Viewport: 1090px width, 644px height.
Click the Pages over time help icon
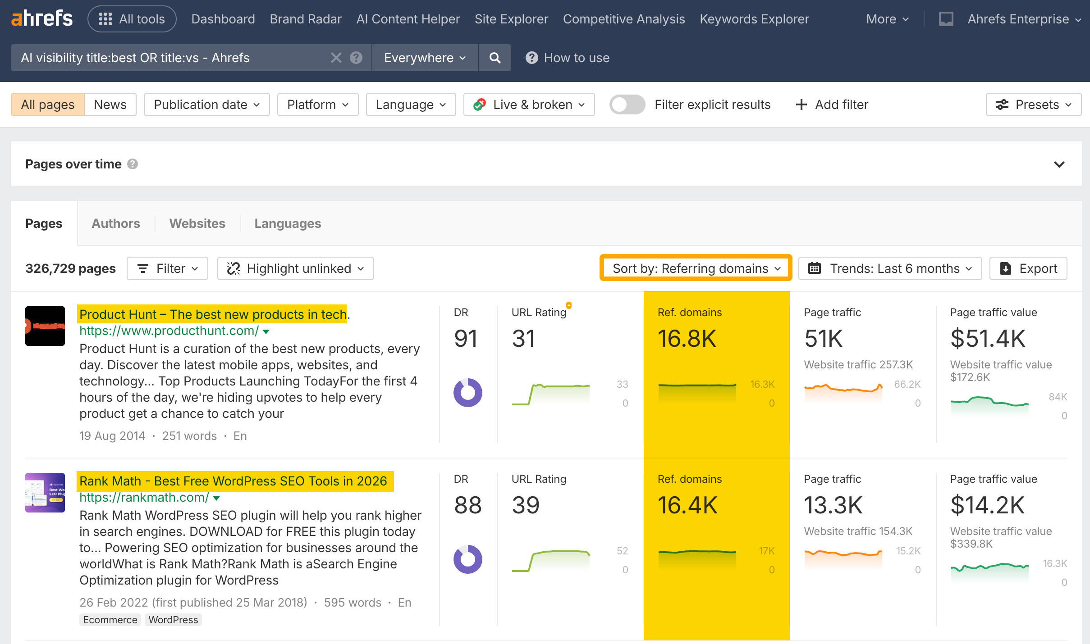pos(133,164)
